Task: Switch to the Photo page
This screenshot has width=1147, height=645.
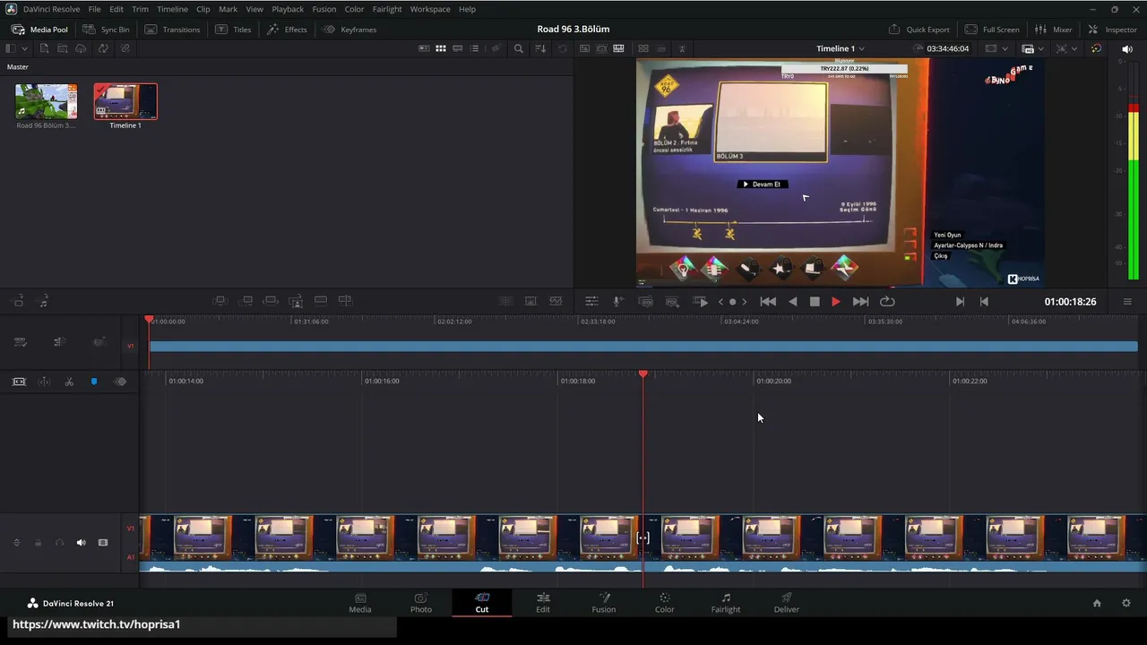Action: click(x=421, y=603)
